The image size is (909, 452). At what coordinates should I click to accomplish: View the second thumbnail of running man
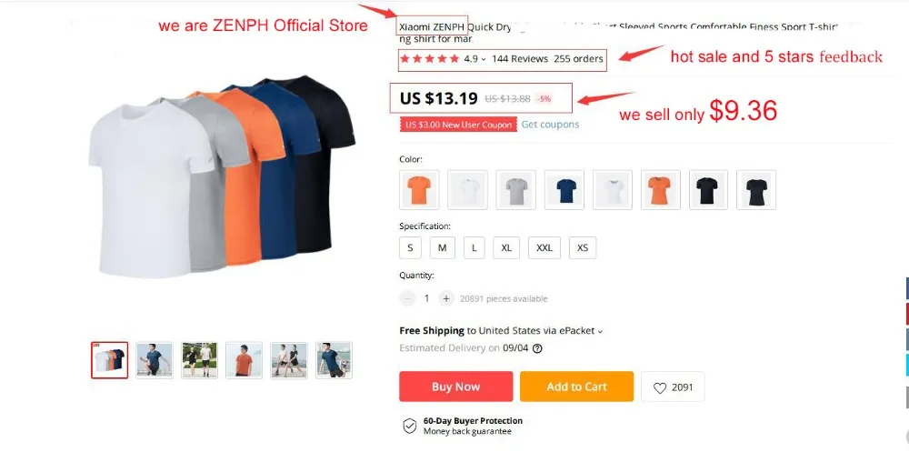[155, 360]
